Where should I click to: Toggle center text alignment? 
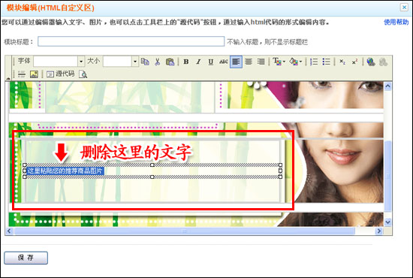249,62
